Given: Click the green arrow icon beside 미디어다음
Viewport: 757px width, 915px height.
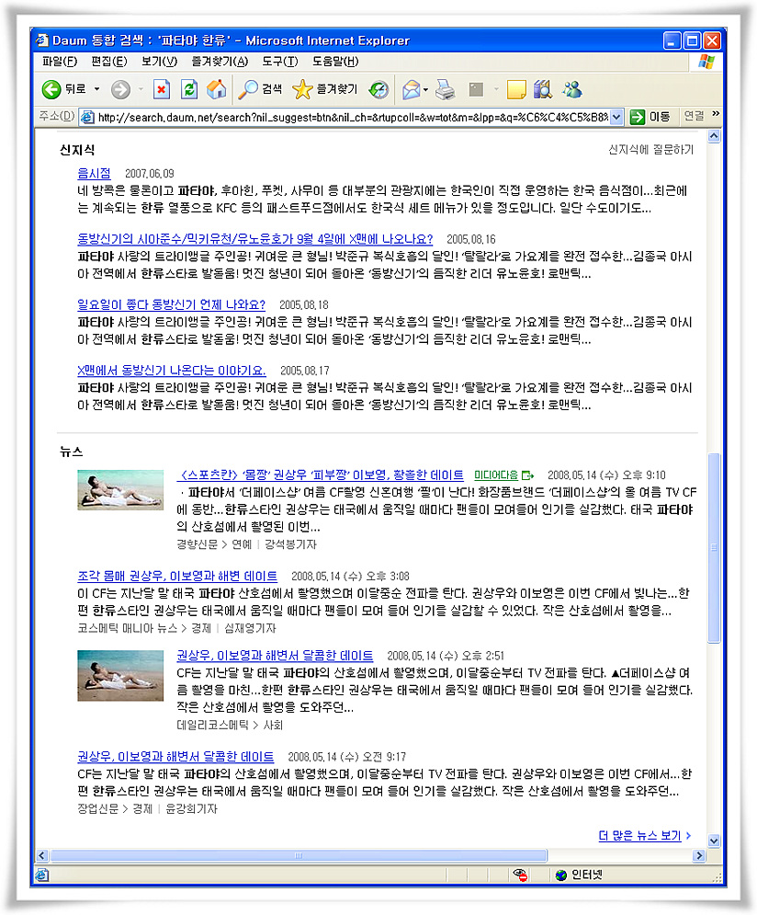Looking at the screenshot, I should [x=527, y=475].
